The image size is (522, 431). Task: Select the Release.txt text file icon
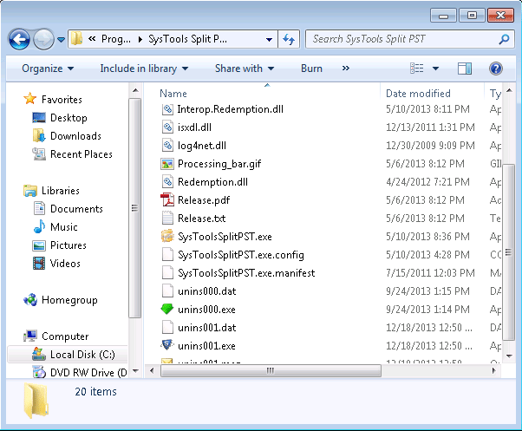167,219
